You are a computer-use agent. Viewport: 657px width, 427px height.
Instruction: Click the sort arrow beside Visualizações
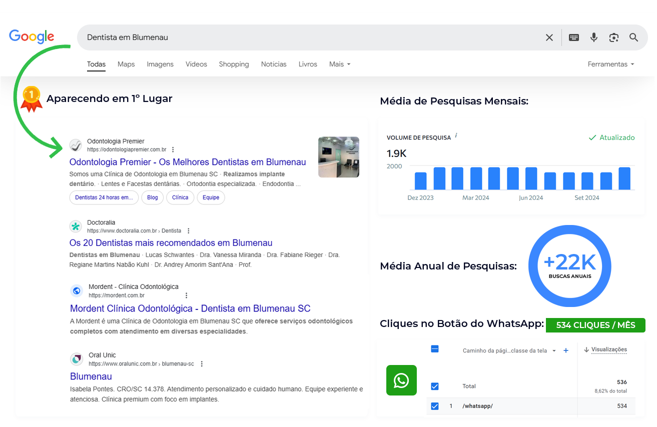(x=586, y=350)
